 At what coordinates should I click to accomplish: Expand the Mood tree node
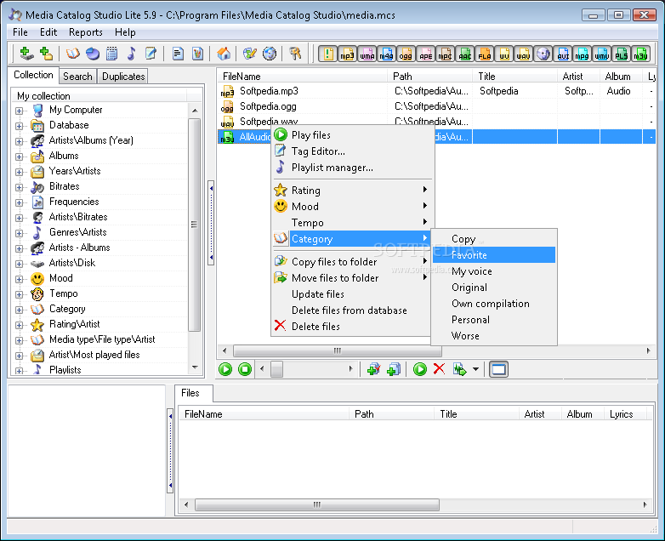[19, 279]
